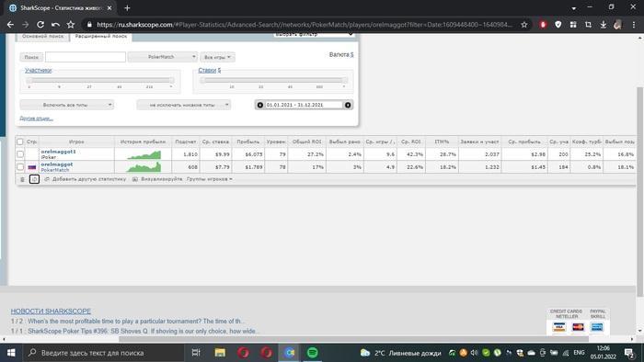Open the НОВОСТИ SHARKSCOPE link

(x=51, y=311)
